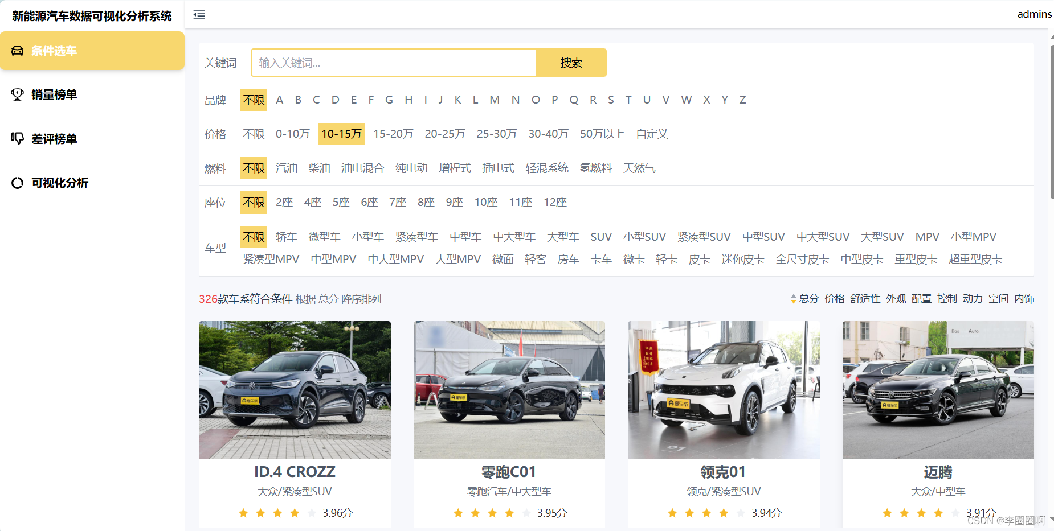Open the 差评榜单 menu item
The width and height of the screenshot is (1054, 531).
(x=92, y=138)
